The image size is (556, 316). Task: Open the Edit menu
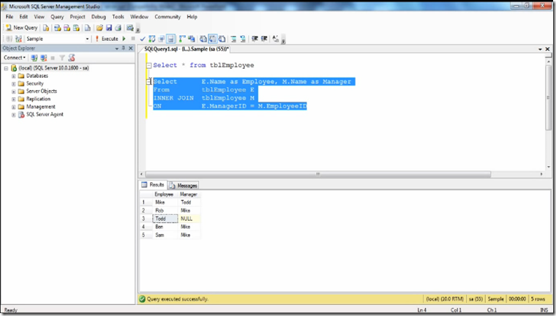coord(23,17)
